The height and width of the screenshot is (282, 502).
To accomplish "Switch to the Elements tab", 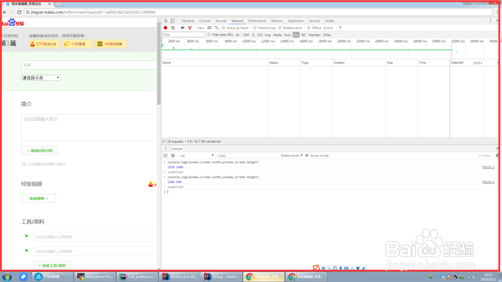I will [x=188, y=21].
